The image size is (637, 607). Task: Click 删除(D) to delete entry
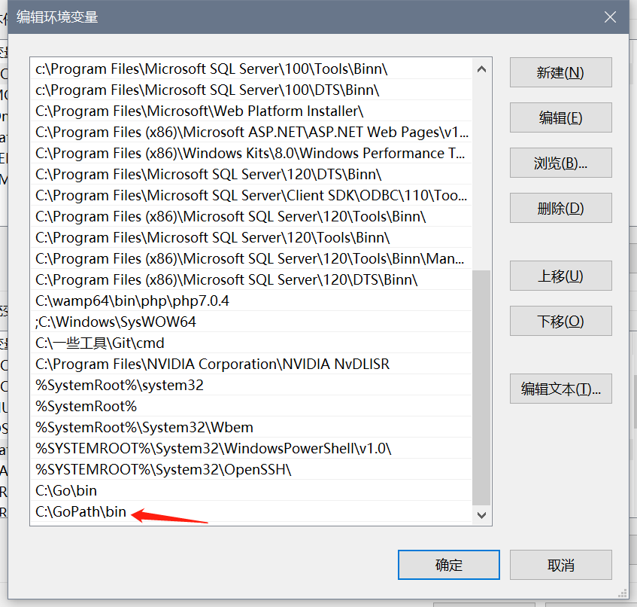pyautogui.click(x=560, y=208)
